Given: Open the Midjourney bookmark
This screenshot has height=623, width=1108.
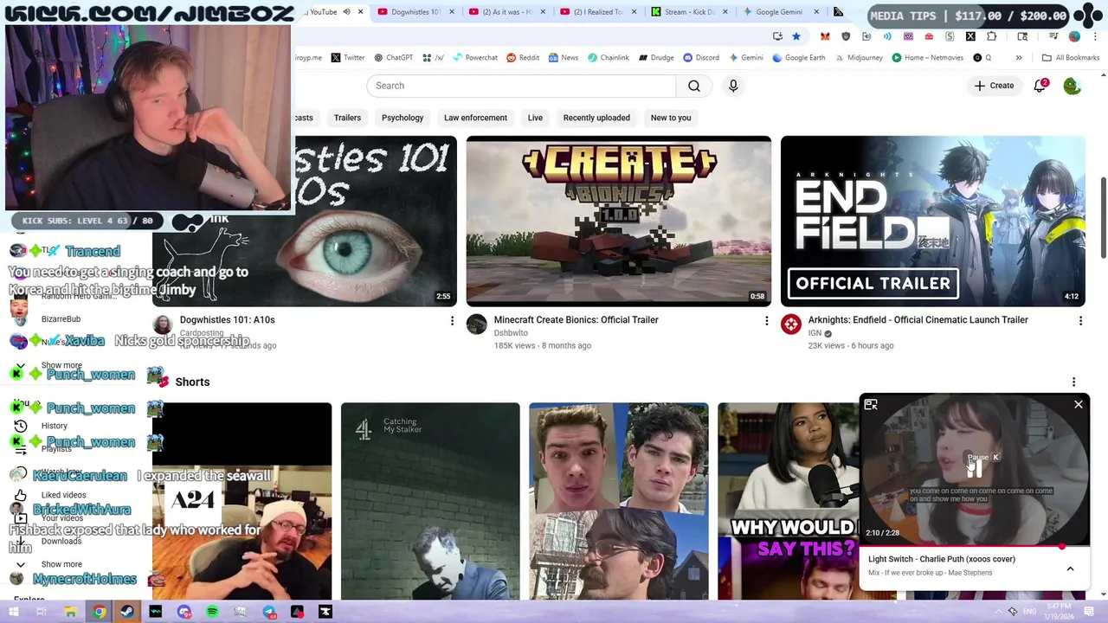Looking at the screenshot, I should tap(858, 58).
